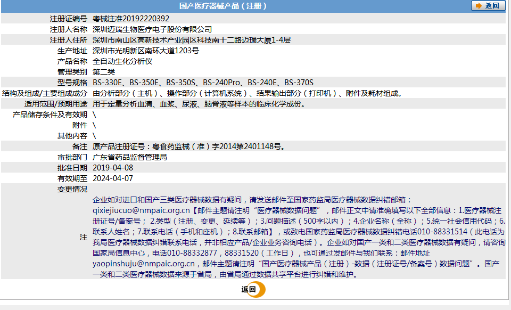Click expiry date 2024-04-07
Viewport: 511px width, 310px height.
pyautogui.click(x=113, y=178)
